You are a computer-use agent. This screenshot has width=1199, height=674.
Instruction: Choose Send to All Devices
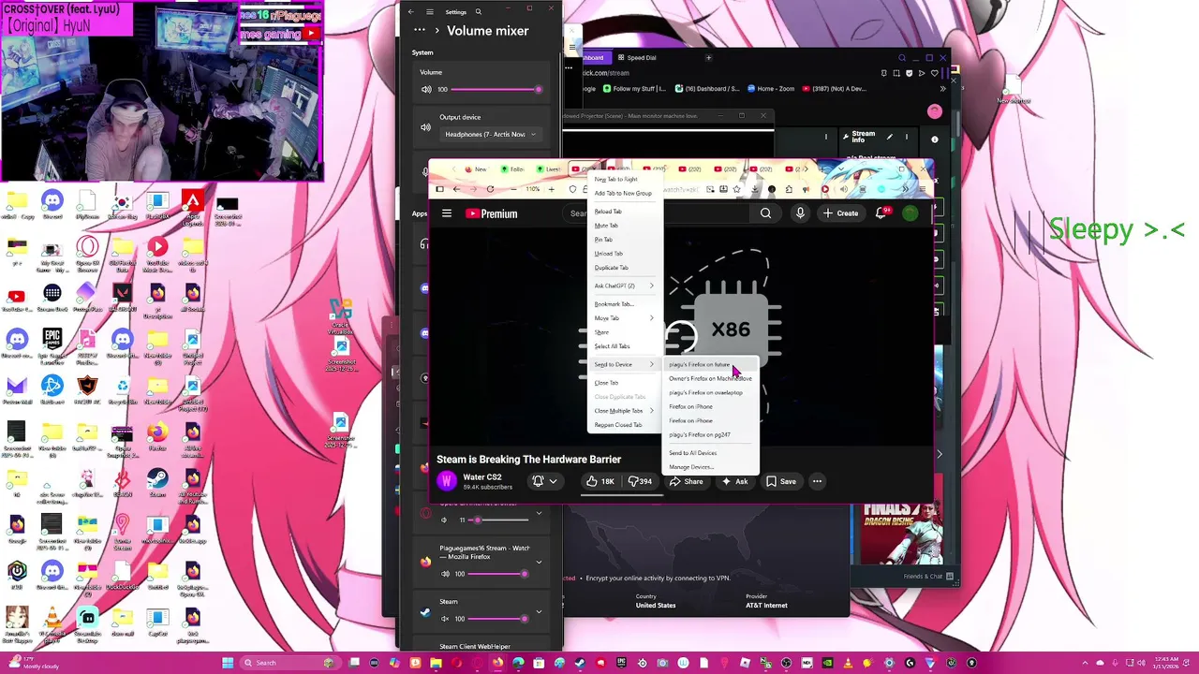point(693,453)
